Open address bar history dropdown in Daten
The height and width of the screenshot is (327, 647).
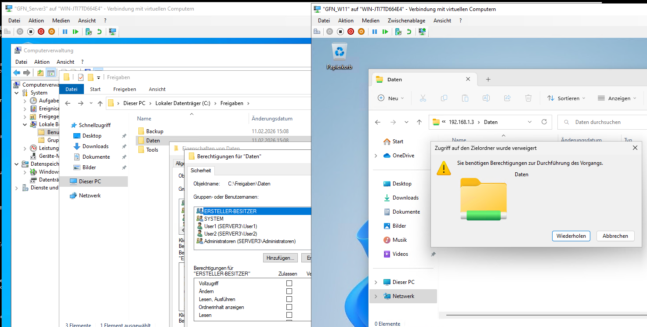(530, 122)
